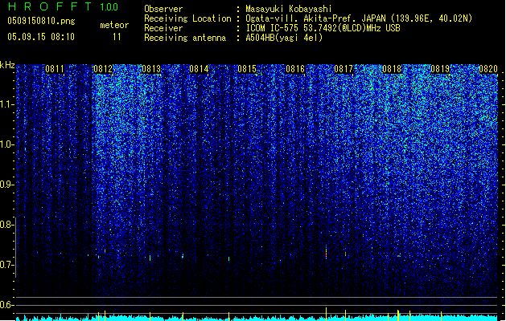This screenshot has width=506, height=321.
Task: Click the 0.9 kHz axis label
Action: click(x=6, y=185)
